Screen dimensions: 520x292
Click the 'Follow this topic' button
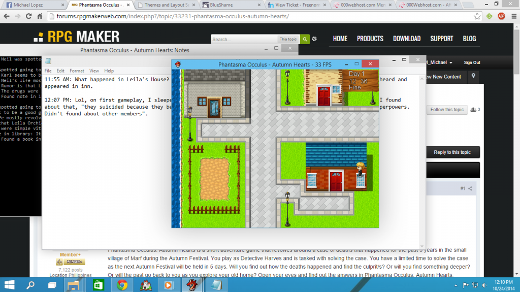click(x=447, y=110)
